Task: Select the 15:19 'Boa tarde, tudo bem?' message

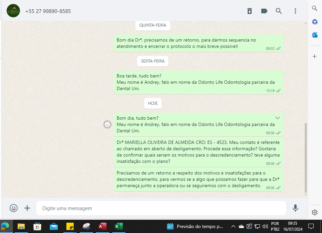Action: 199,82
